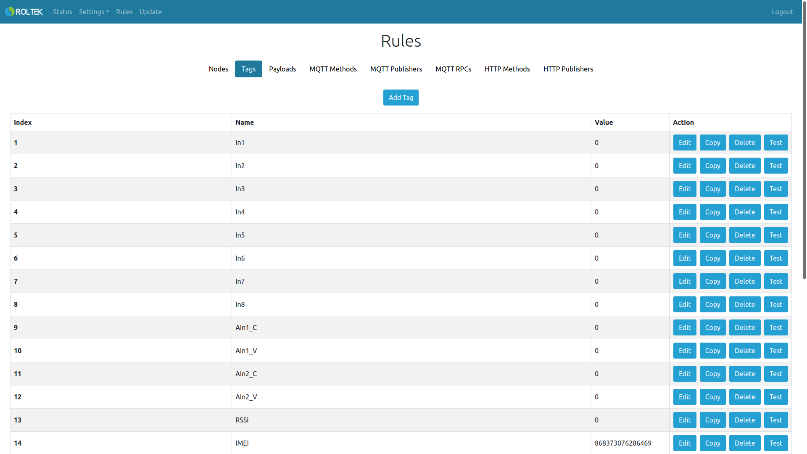
Task: Click the IMEI value 868373076286469
Action: [x=623, y=443]
